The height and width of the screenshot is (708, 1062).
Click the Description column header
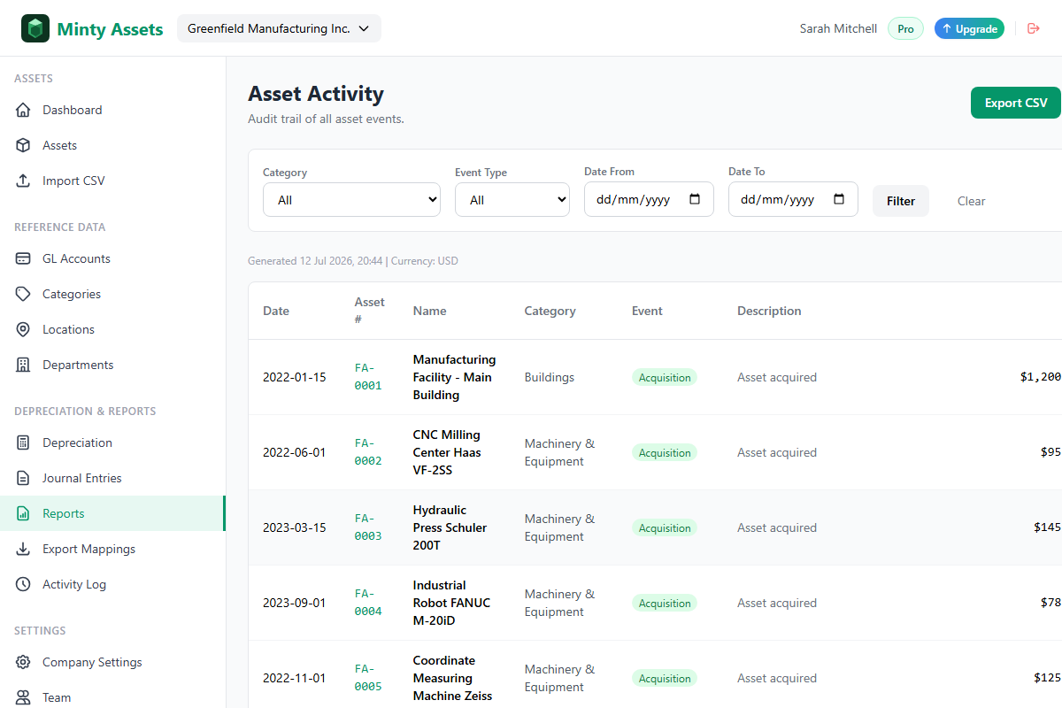[x=769, y=311]
